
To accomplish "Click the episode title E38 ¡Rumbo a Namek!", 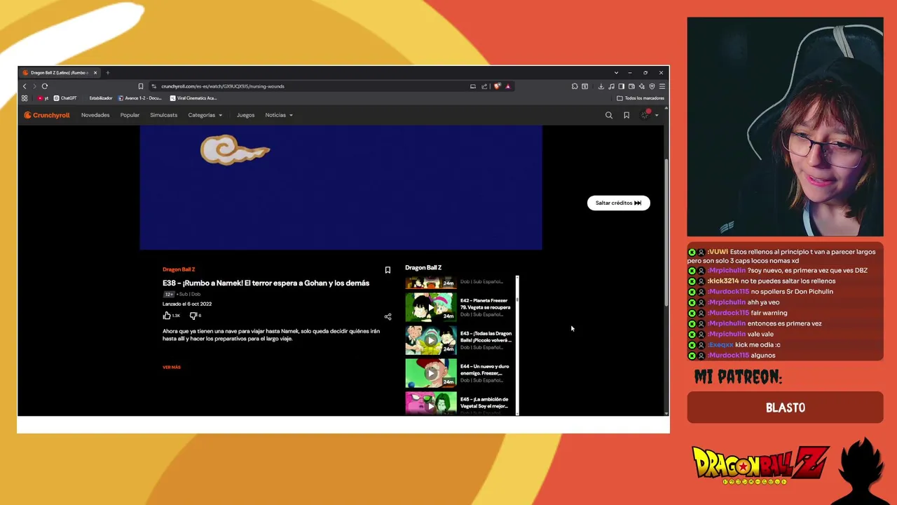I will (x=266, y=283).
